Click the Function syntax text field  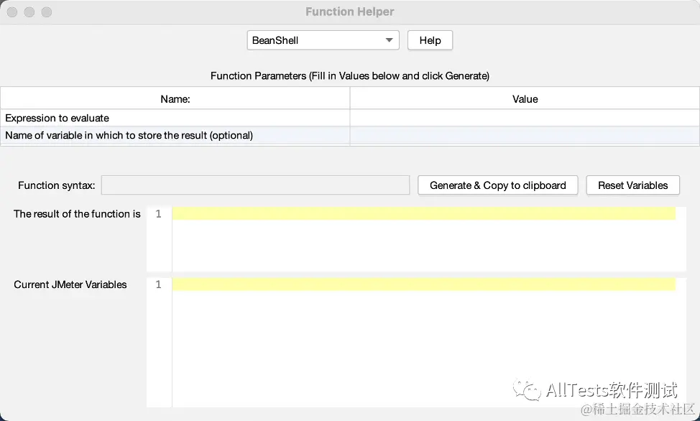click(x=255, y=185)
